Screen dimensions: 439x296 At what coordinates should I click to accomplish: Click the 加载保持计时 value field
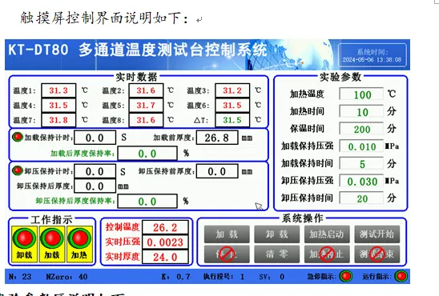pyautogui.click(x=95, y=138)
